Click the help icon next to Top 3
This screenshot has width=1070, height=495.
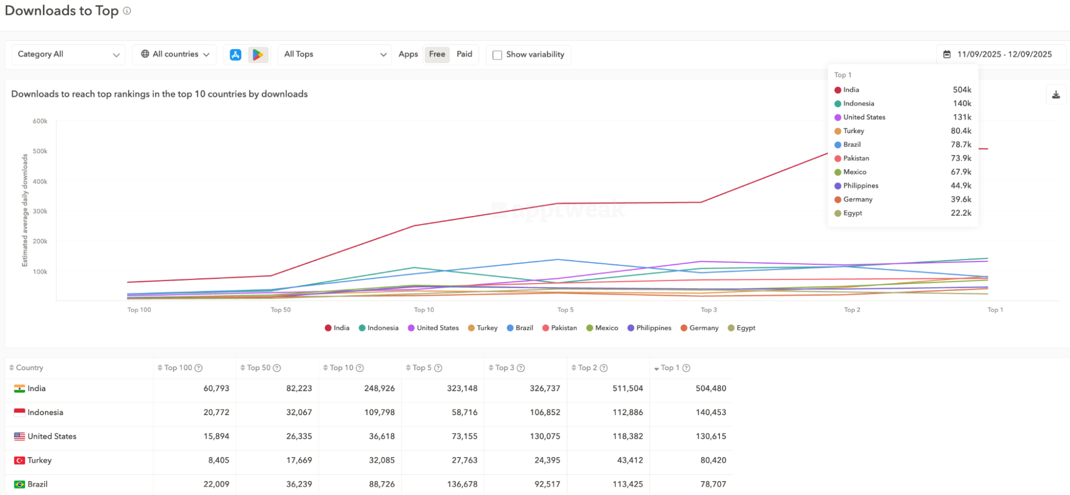[x=521, y=368]
